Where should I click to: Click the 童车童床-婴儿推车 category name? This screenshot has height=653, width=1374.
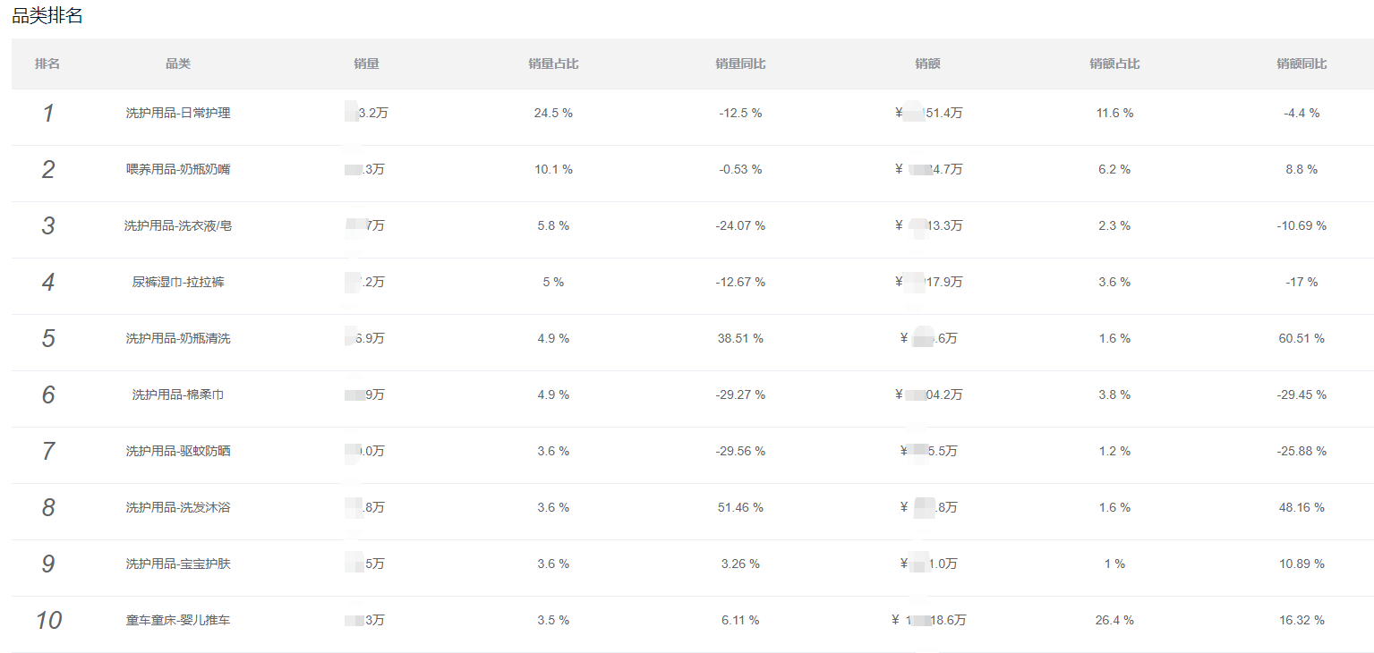point(178,620)
